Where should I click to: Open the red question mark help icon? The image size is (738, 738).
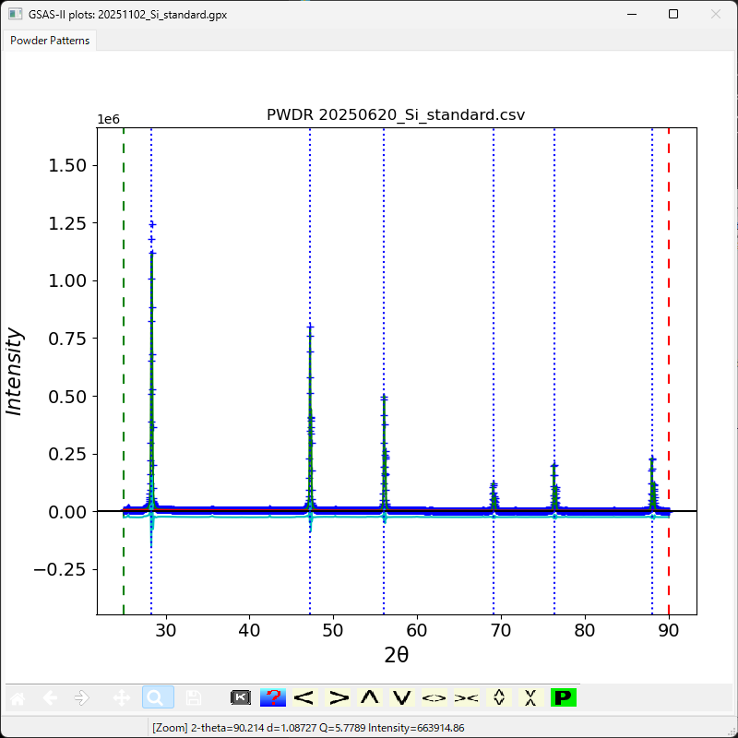click(272, 698)
